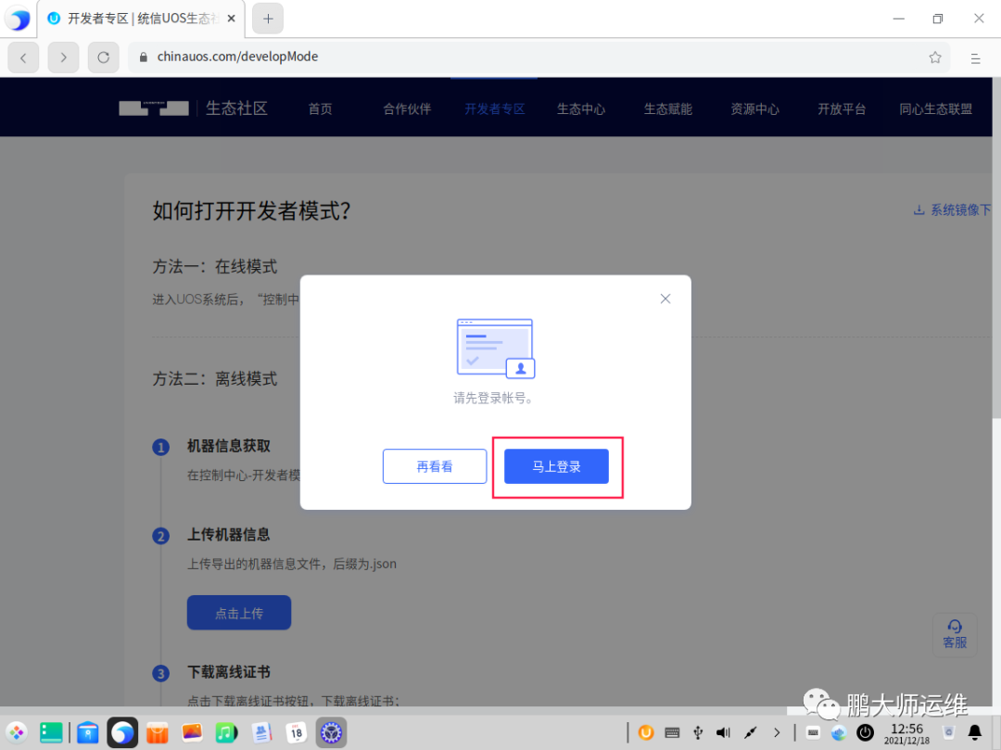Viewport: 1001px width, 750px height.
Task: Open the browser menu icon
Action: [x=975, y=58]
